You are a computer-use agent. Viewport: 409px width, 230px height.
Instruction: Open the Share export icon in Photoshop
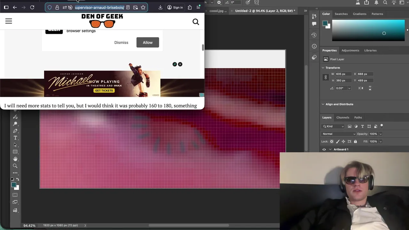[x=367, y=3]
